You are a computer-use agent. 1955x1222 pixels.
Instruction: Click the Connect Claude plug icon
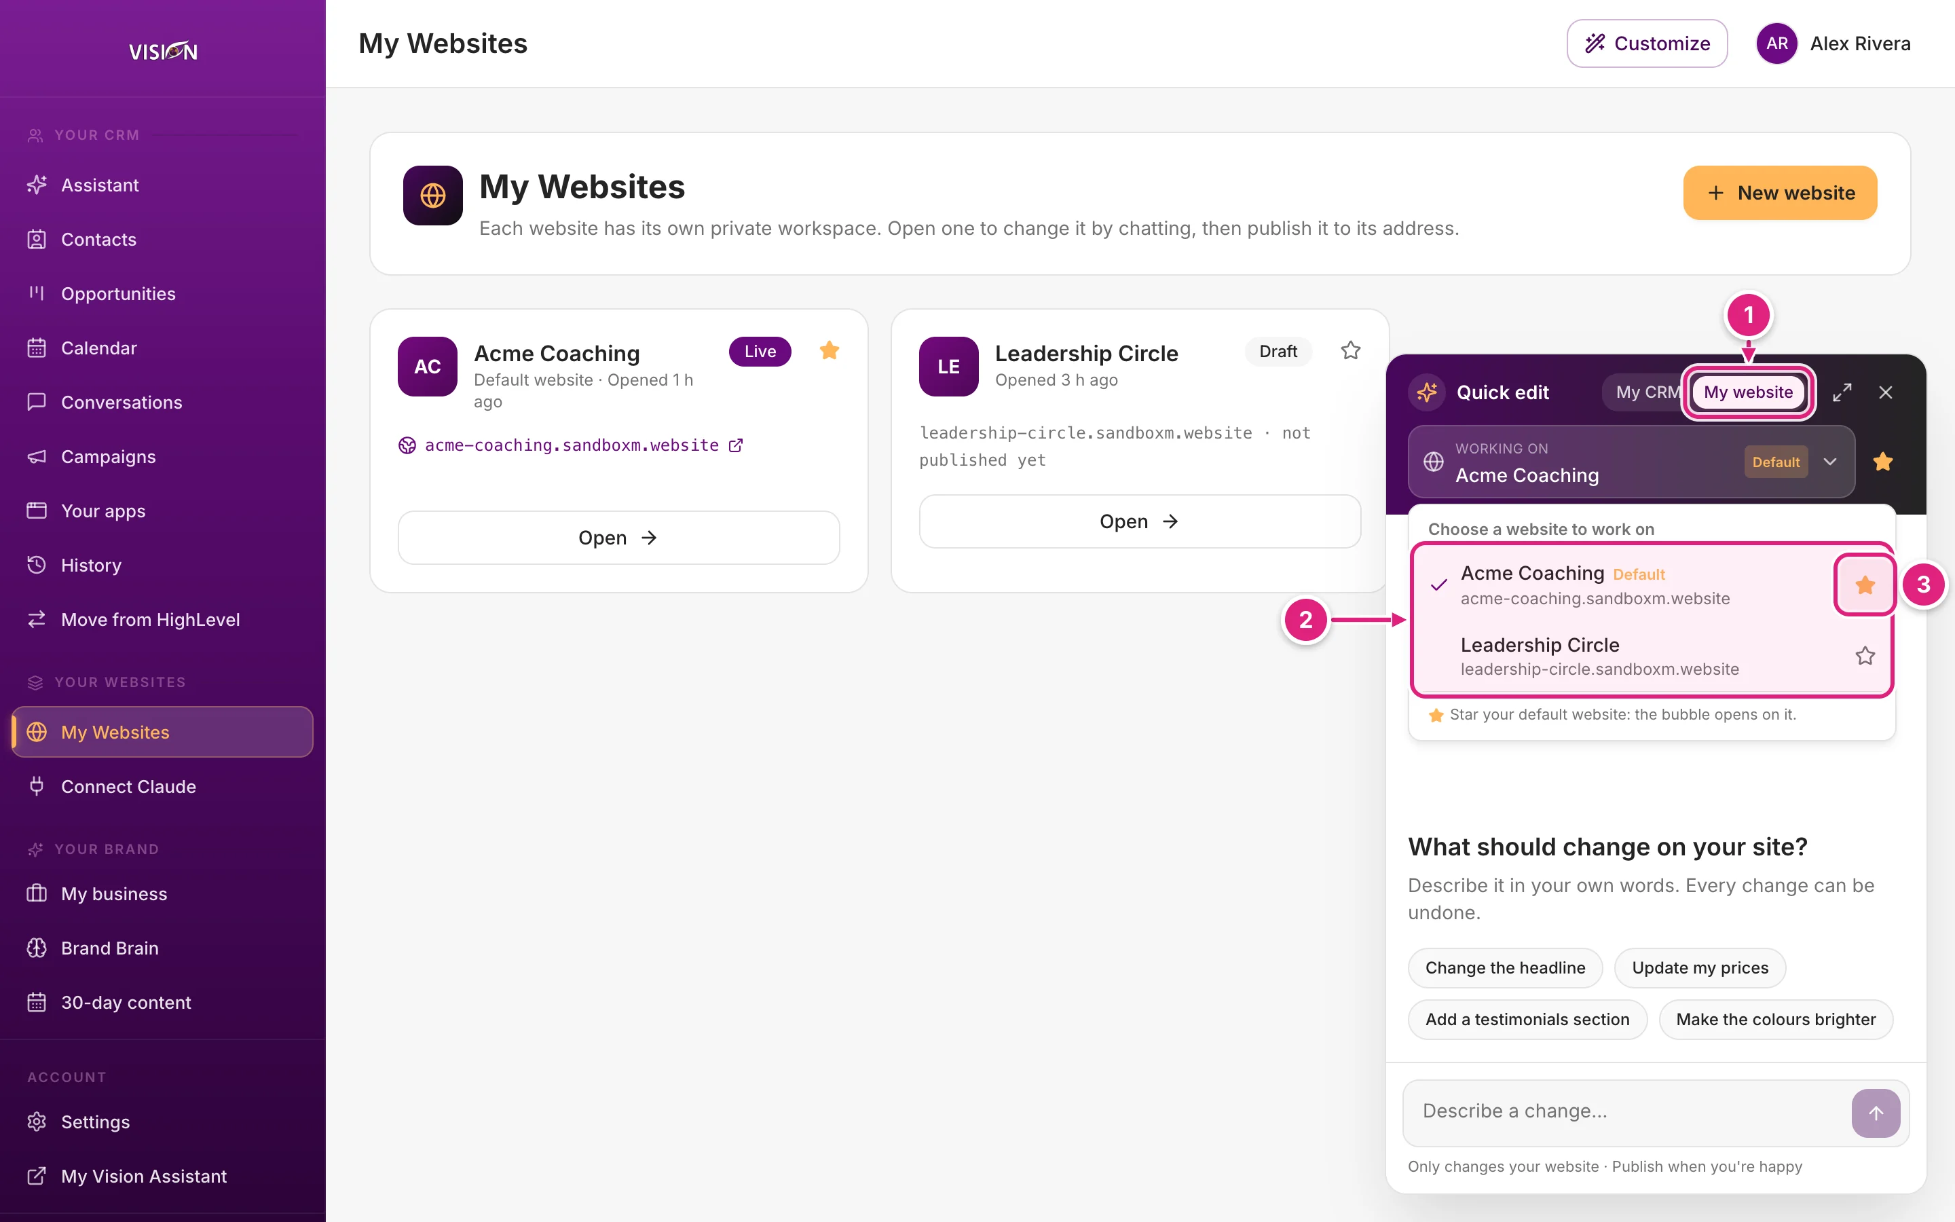37,786
